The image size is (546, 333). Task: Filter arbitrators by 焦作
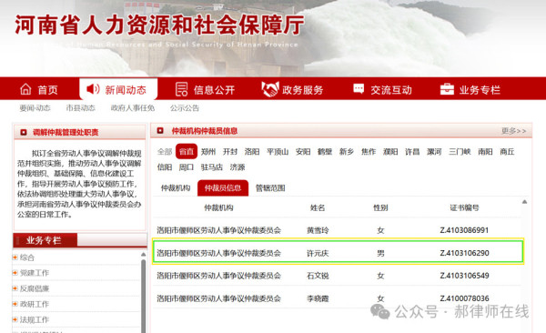[369, 152]
